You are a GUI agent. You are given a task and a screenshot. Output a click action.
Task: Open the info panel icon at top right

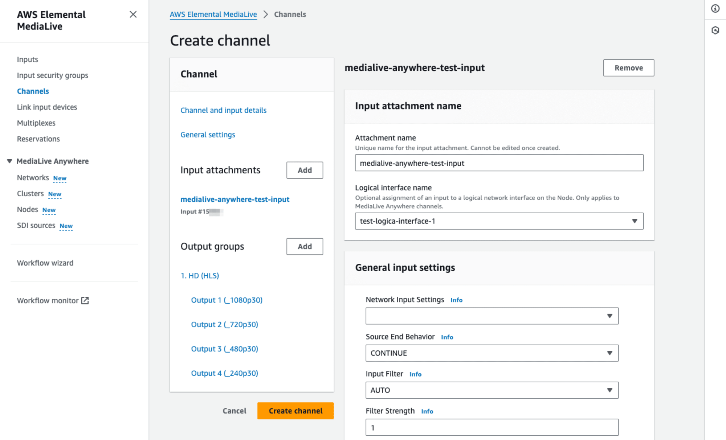pos(715,9)
